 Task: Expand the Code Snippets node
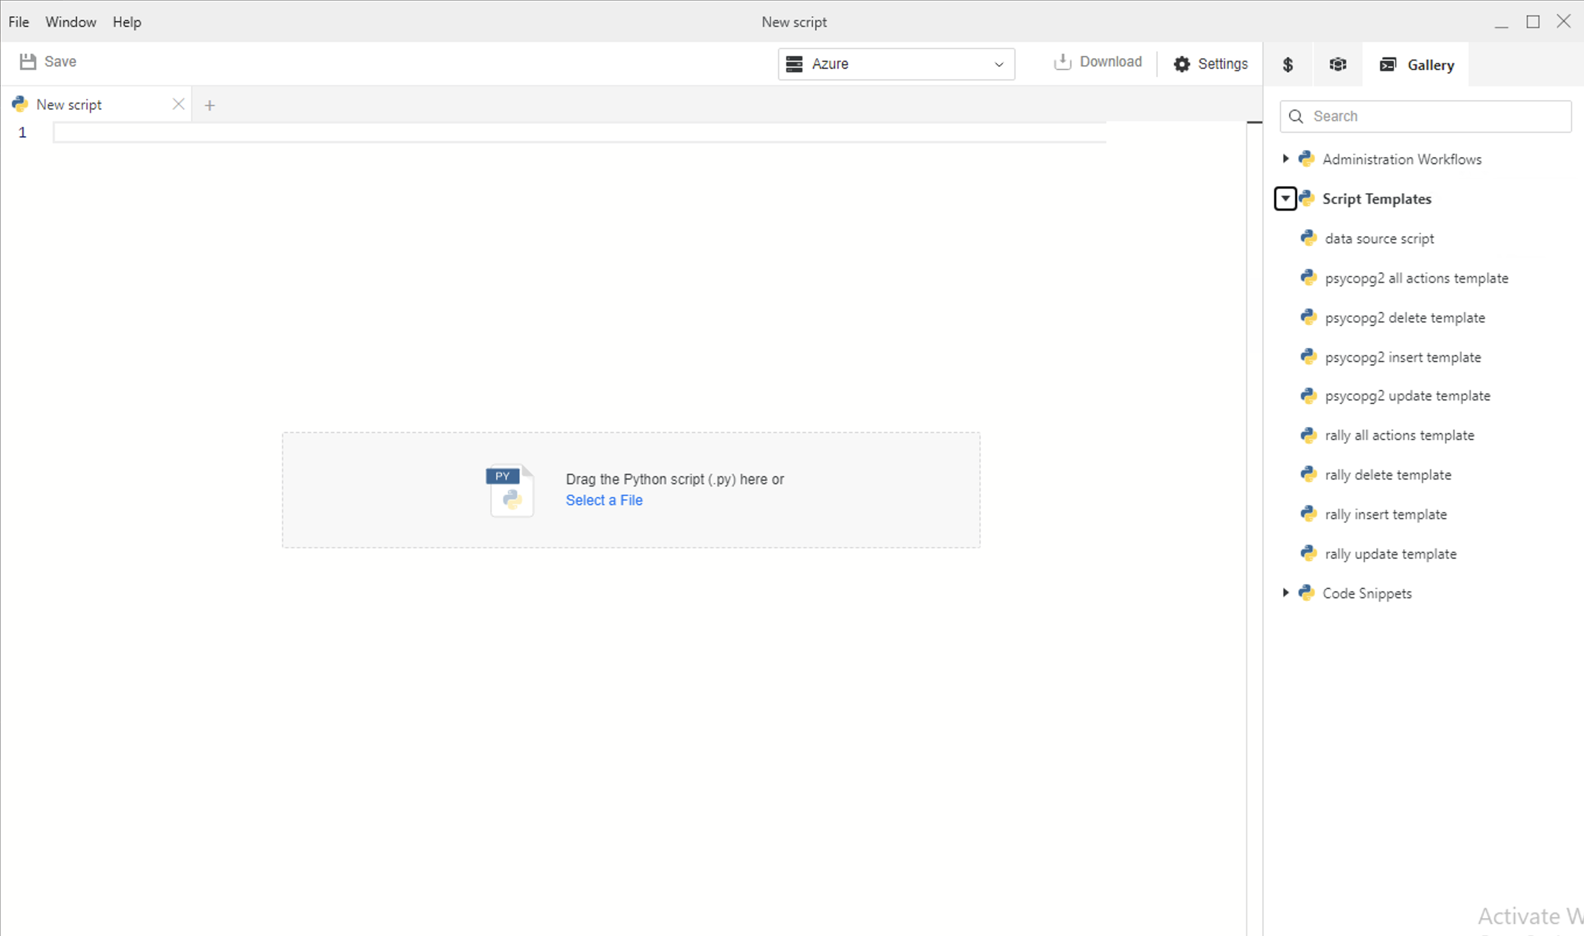(1285, 593)
